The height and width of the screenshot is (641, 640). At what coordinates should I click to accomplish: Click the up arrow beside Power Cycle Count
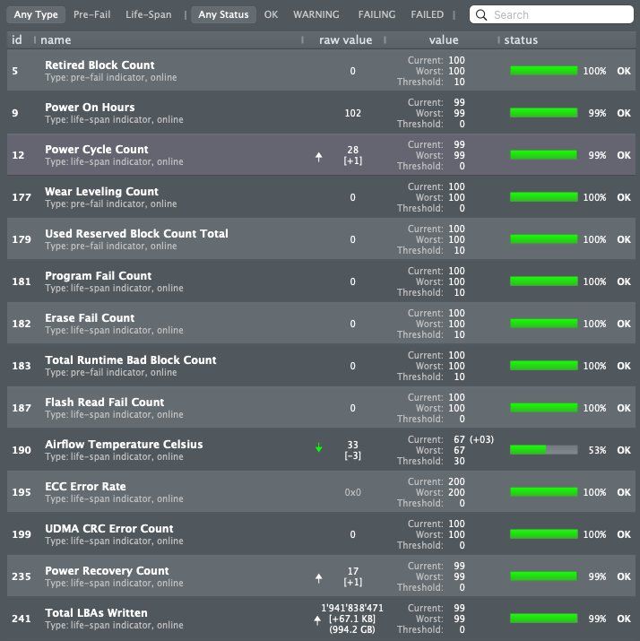click(x=318, y=156)
